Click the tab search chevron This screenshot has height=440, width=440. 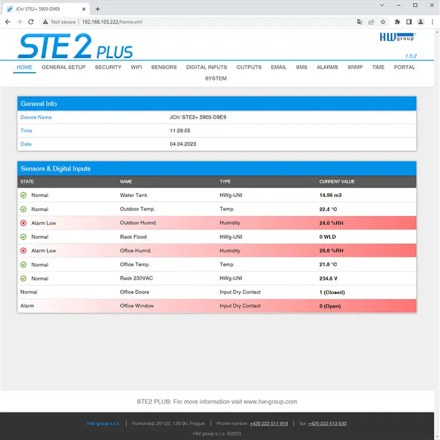[x=382, y=5]
